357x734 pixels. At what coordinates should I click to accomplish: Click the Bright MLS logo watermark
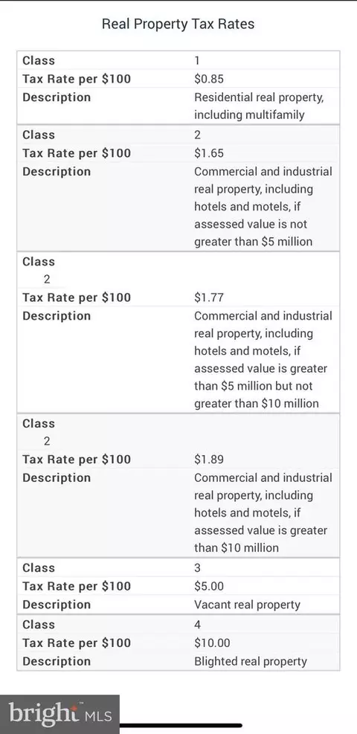point(60,715)
